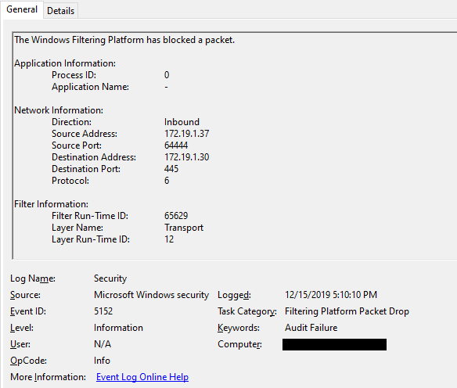Image resolution: width=457 pixels, height=388 pixels.
Task: Click the Direction value Inbound
Action: (x=182, y=122)
